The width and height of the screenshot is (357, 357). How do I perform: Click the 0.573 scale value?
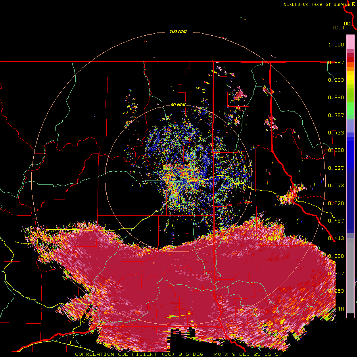[x=336, y=186]
